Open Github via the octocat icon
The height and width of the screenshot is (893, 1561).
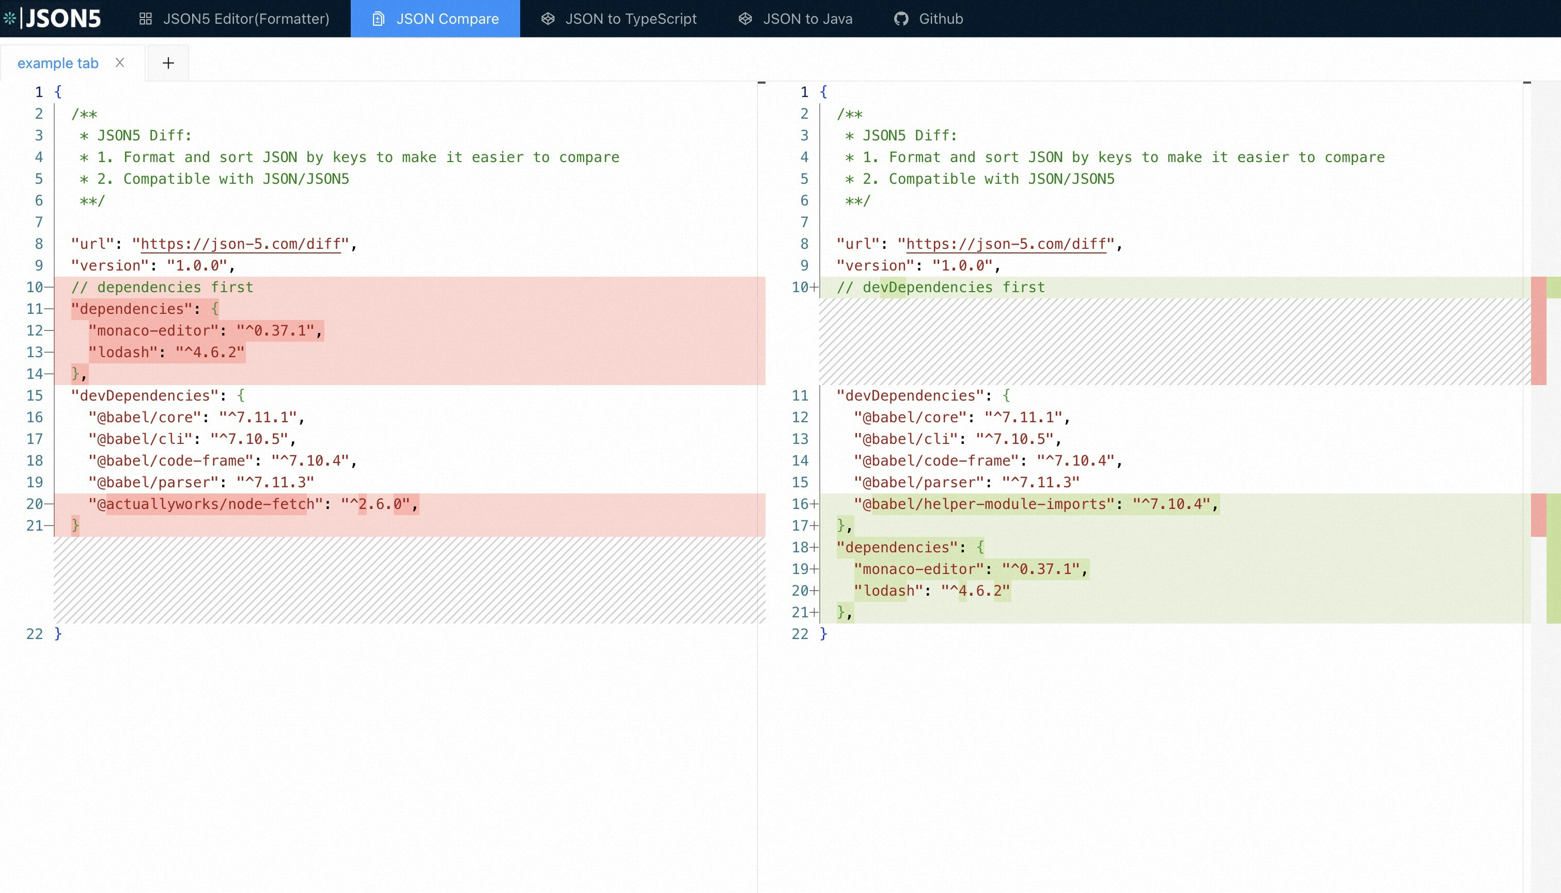[x=901, y=19]
